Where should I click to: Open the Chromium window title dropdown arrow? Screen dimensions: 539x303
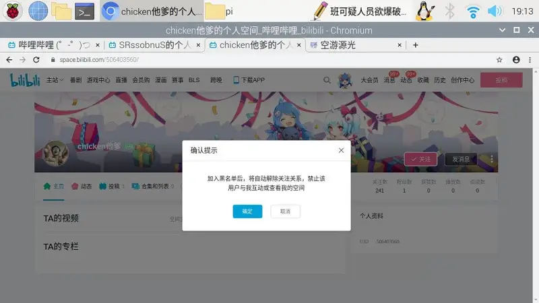(x=502, y=30)
